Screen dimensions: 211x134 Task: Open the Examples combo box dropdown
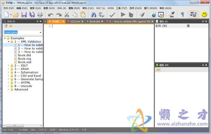coord(40,32)
